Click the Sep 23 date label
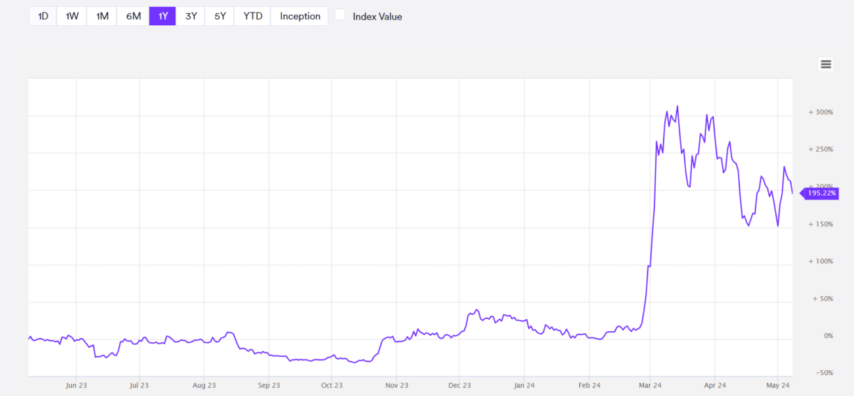The width and height of the screenshot is (854, 396). [269, 384]
